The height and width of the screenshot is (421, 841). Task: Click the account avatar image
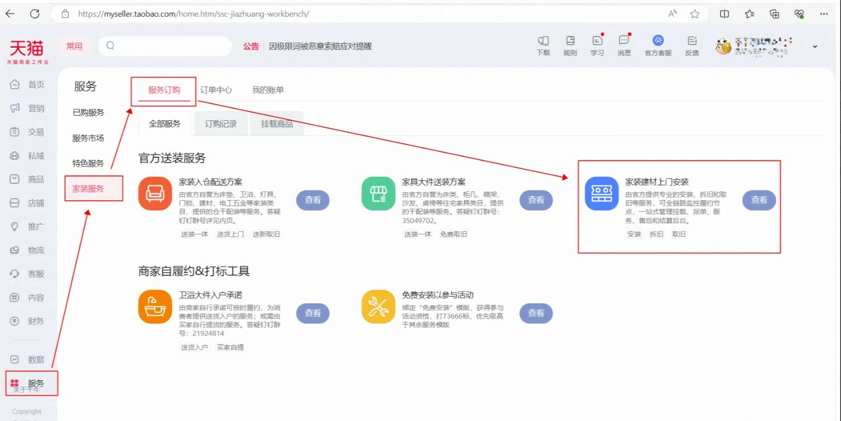coord(723,46)
